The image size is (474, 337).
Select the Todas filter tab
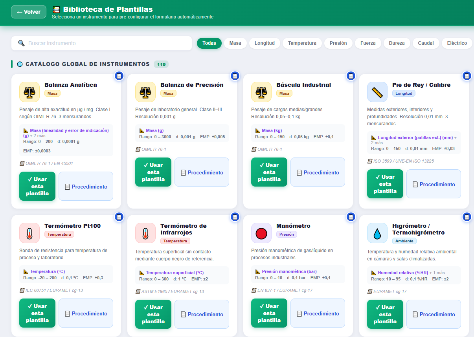[x=209, y=43]
